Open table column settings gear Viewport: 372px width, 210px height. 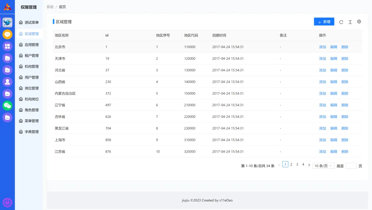(x=359, y=22)
